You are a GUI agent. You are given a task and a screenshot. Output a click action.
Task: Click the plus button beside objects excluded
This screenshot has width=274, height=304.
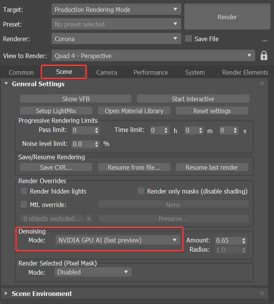[89, 219]
